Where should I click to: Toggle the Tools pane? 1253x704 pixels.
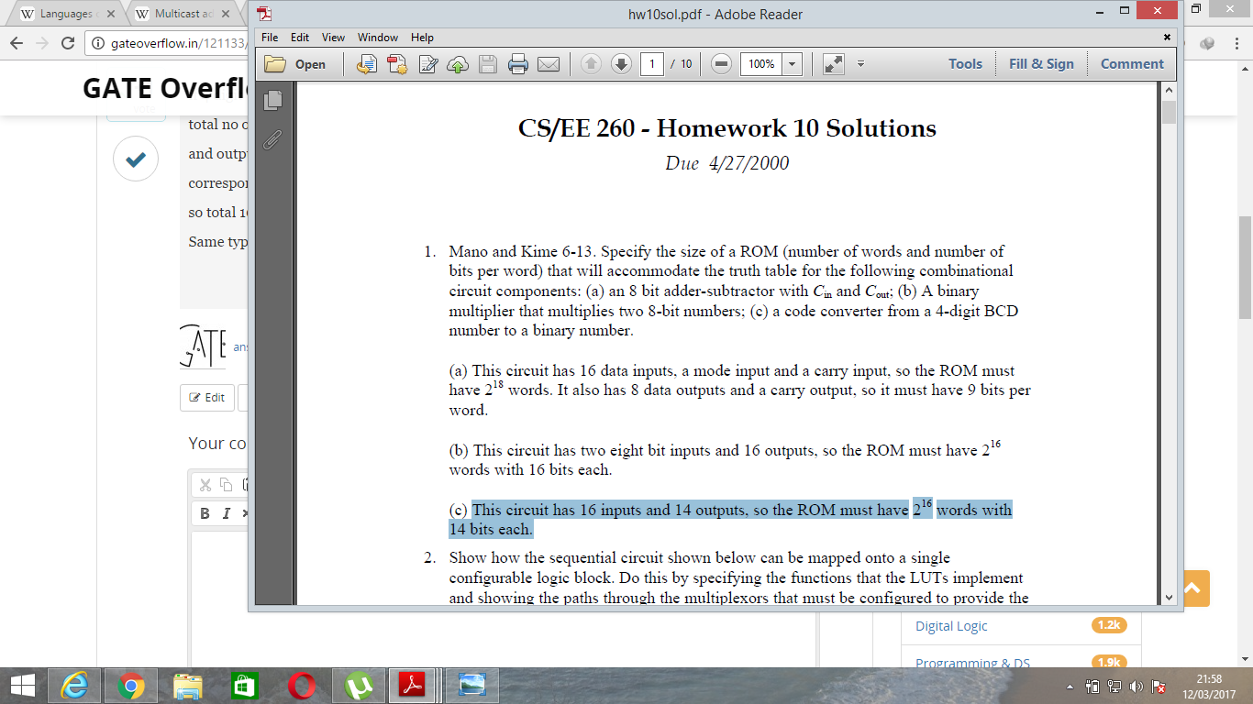pyautogui.click(x=965, y=64)
